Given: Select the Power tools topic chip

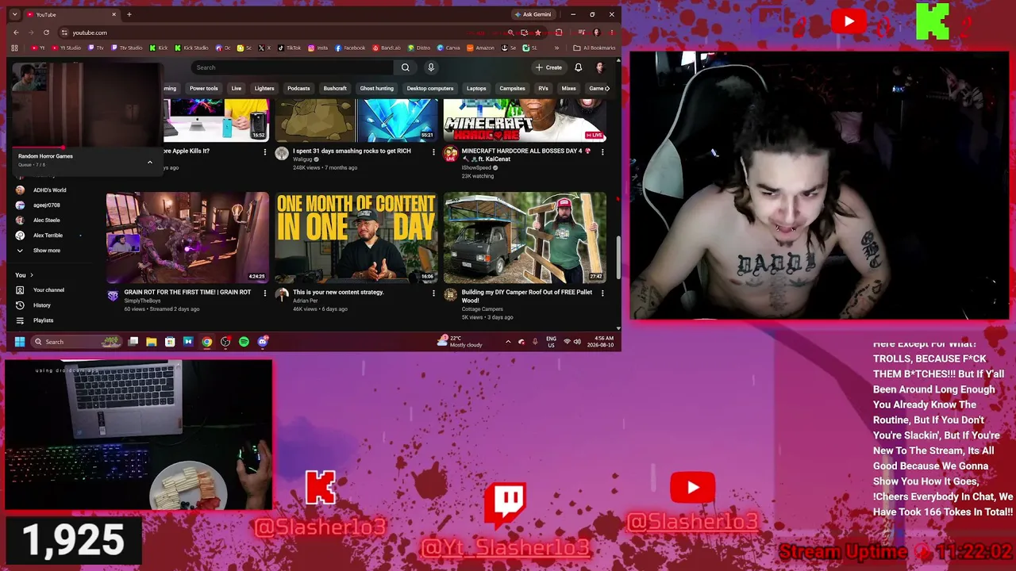Looking at the screenshot, I should click(x=203, y=88).
